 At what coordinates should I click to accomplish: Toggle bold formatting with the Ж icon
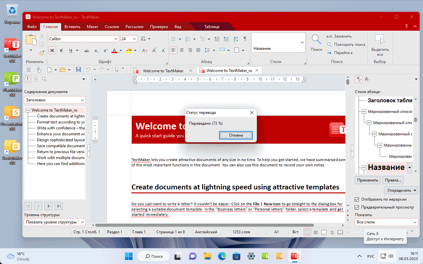pos(52,50)
